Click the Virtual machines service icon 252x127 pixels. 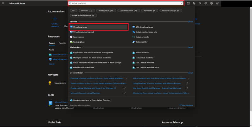(x=71, y=27)
